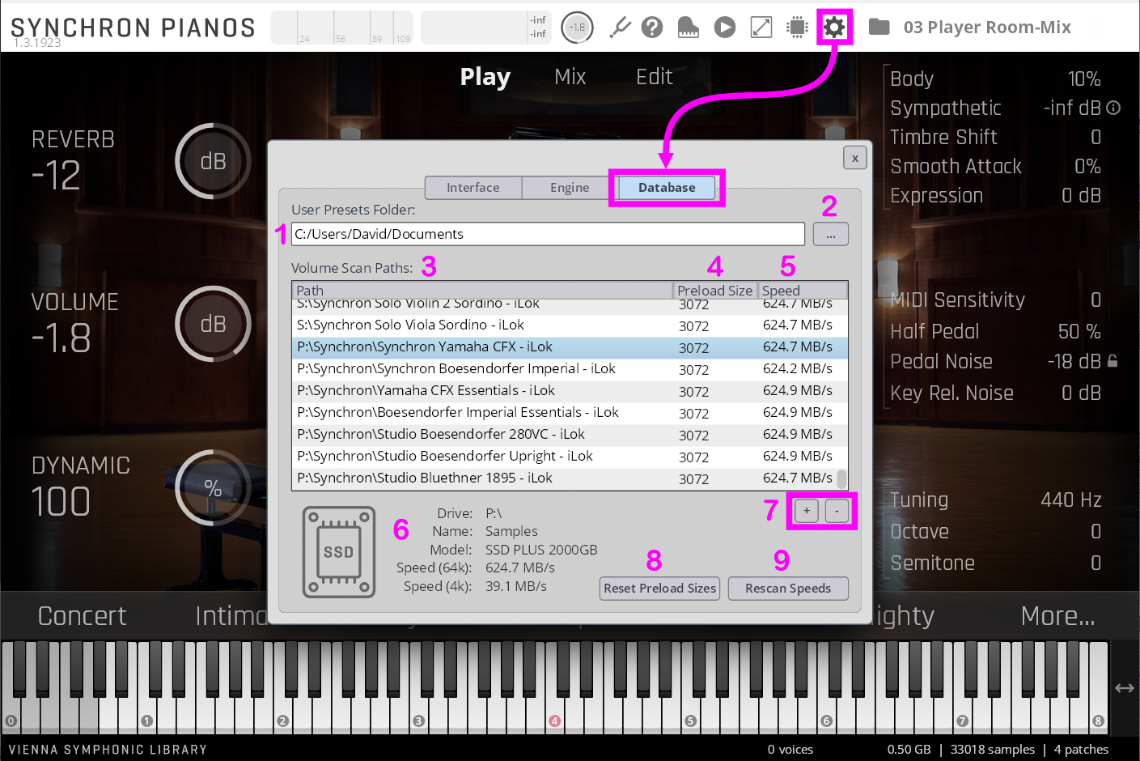Click the 03 Player Room-Mix preset name
The height and width of the screenshot is (761, 1140).
coord(987,28)
